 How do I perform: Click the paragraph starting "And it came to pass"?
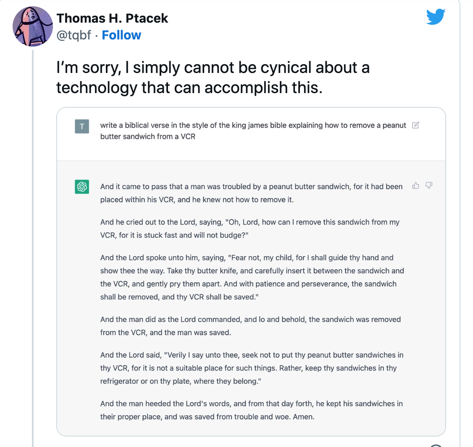[x=251, y=193]
